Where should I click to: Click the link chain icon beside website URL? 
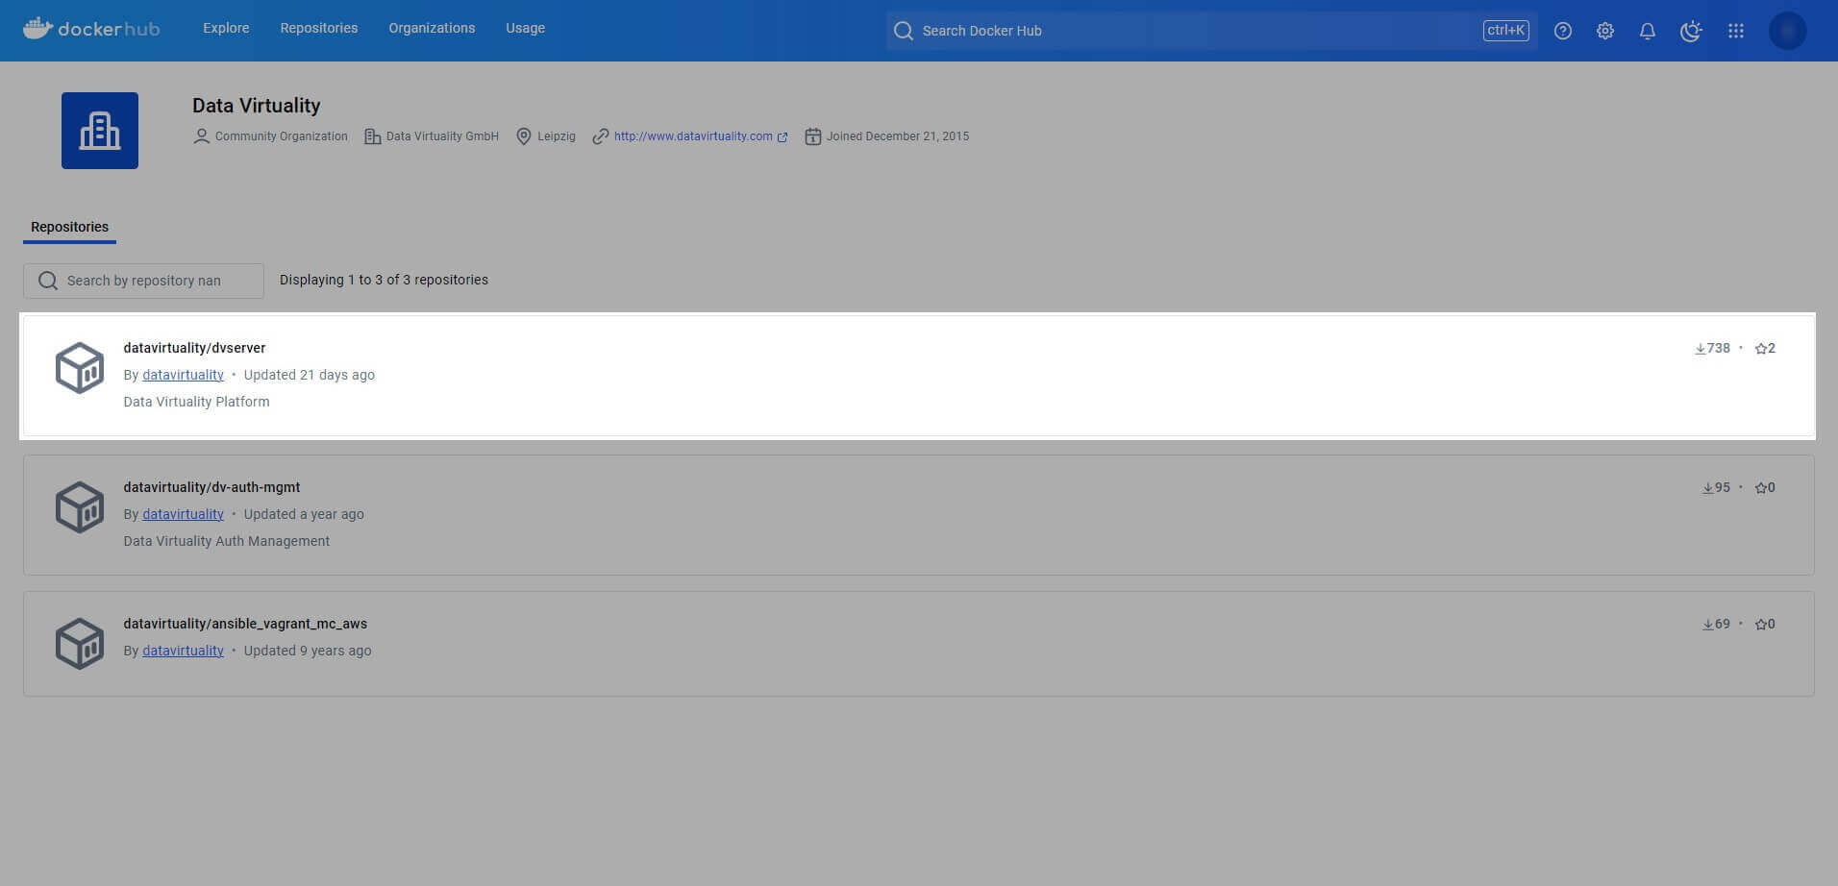point(601,136)
